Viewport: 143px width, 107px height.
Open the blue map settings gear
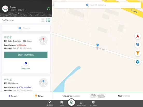point(138,62)
